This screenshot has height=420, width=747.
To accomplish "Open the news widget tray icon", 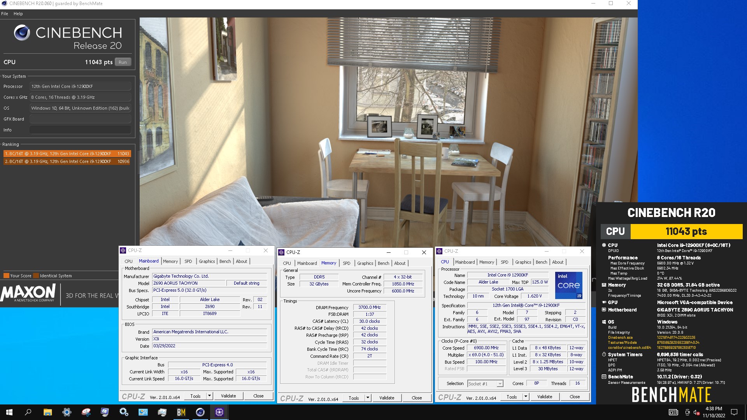I will (x=673, y=412).
